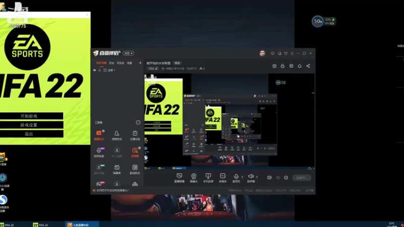Image resolution: width=404 pixels, height=227 pixels.
Task: Toggle the 扬声器 speaker
Action: pyautogui.click(x=251, y=178)
